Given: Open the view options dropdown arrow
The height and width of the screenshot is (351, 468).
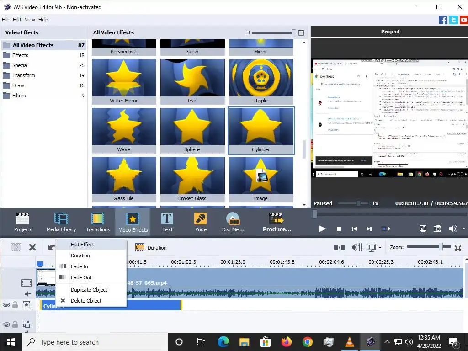Looking at the screenshot, I should (x=380, y=247).
